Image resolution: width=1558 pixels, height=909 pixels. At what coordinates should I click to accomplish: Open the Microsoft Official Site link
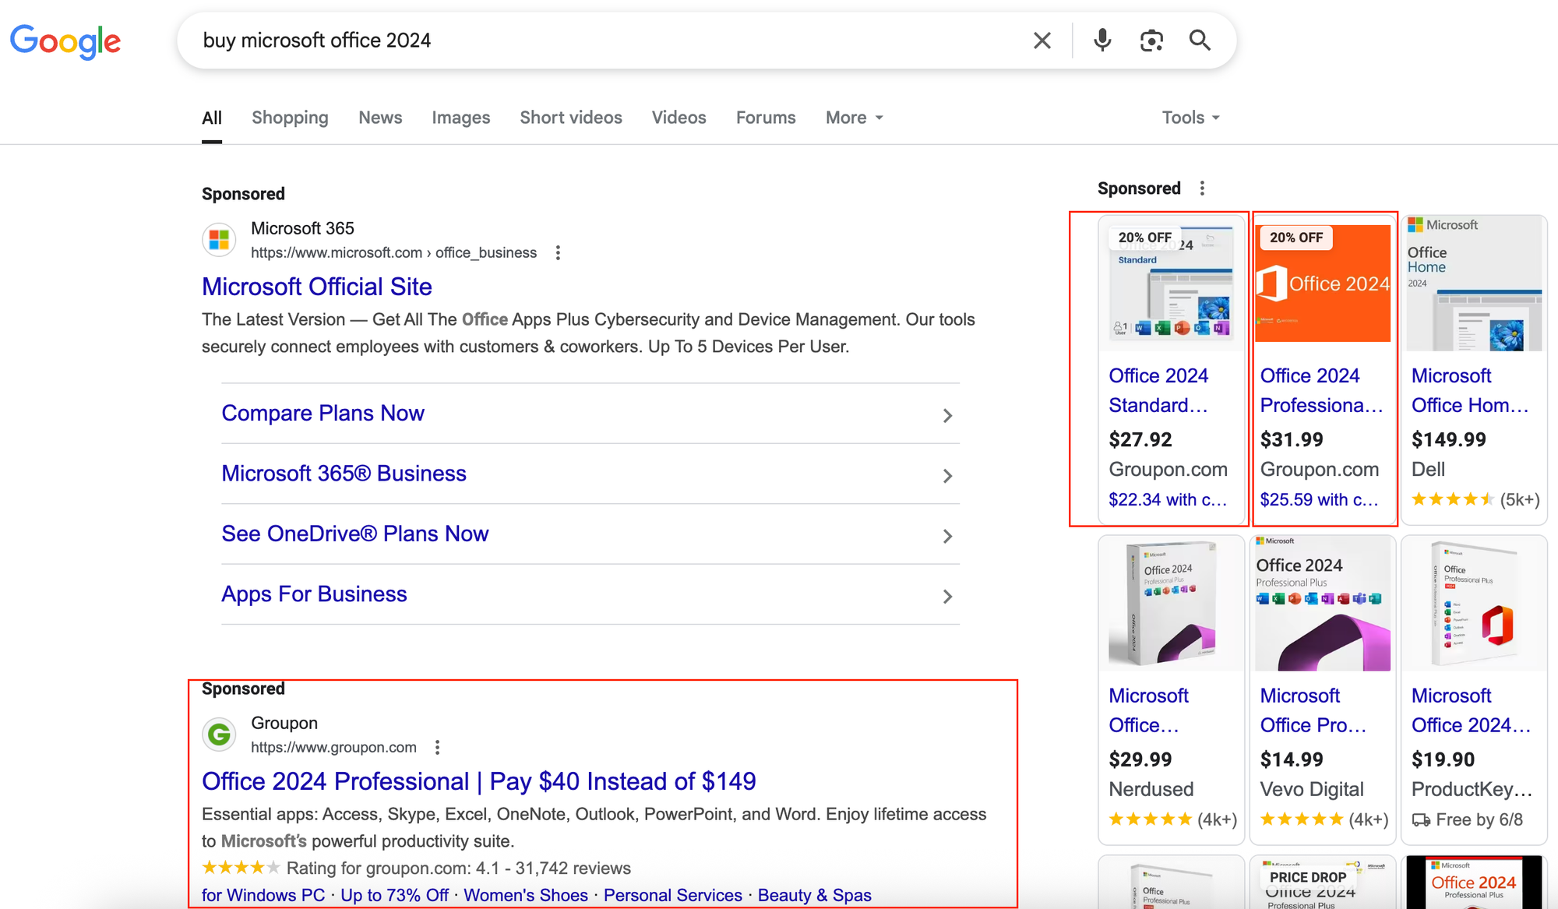317,287
